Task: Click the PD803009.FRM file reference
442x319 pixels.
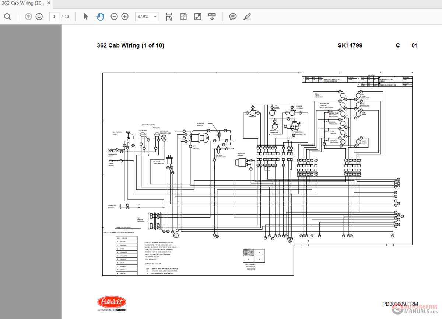Action: pos(400,304)
